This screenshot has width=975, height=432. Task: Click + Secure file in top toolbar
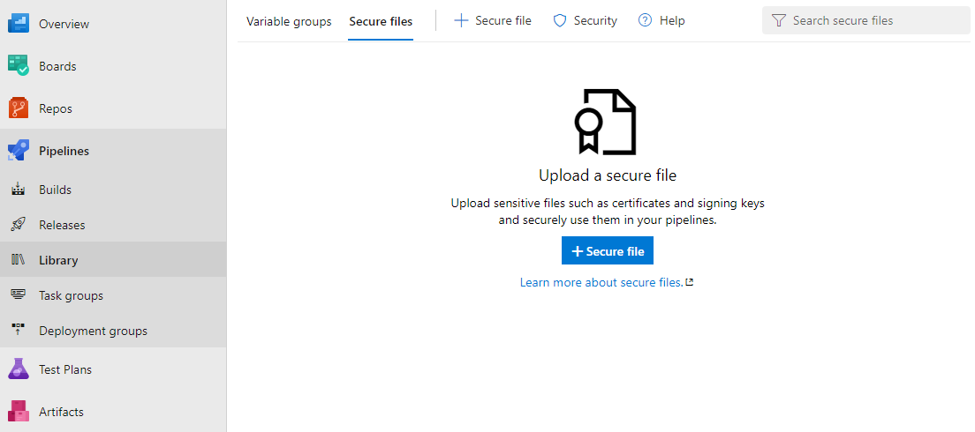point(493,20)
